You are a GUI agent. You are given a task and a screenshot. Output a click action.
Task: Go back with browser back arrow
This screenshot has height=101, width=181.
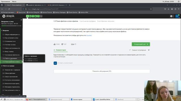coord(2,9)
